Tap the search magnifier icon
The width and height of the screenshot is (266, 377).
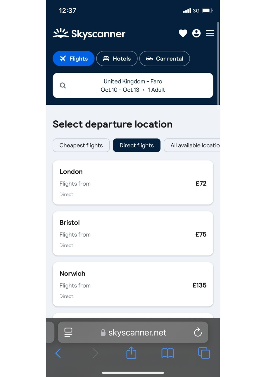63,85
